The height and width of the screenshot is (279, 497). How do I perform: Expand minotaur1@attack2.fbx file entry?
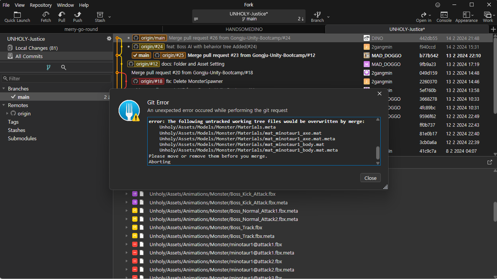[x=127, y=261]
